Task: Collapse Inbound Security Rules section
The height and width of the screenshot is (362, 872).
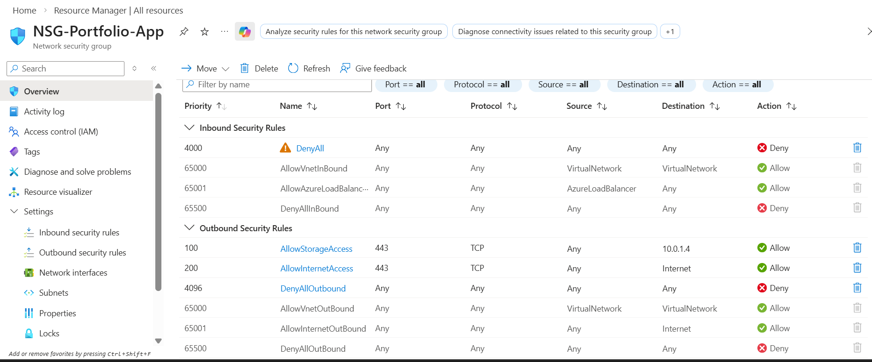Action: [189, 128]
